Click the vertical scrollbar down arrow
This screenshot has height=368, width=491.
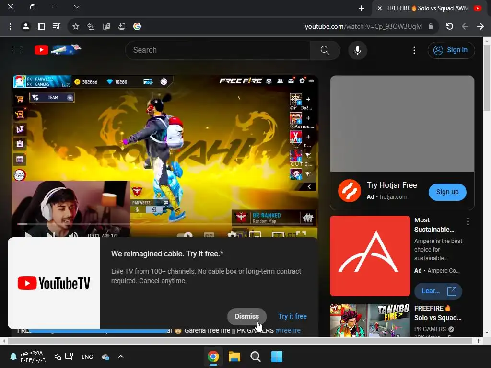click(487, 333)
